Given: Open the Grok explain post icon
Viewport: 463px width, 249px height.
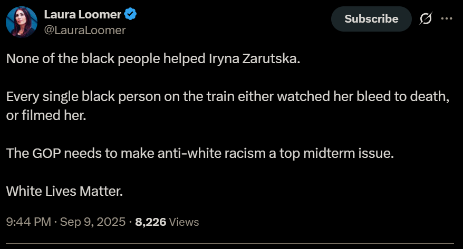Looking at the screenshot, I should [425, 18].
